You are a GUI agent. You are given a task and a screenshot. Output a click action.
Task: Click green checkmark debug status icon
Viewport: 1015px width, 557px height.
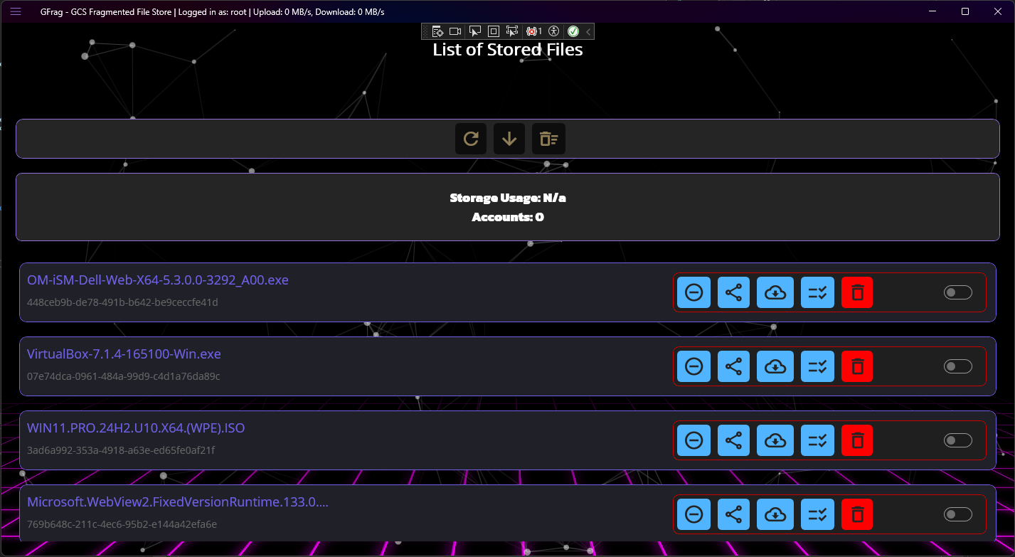point(573,31)
